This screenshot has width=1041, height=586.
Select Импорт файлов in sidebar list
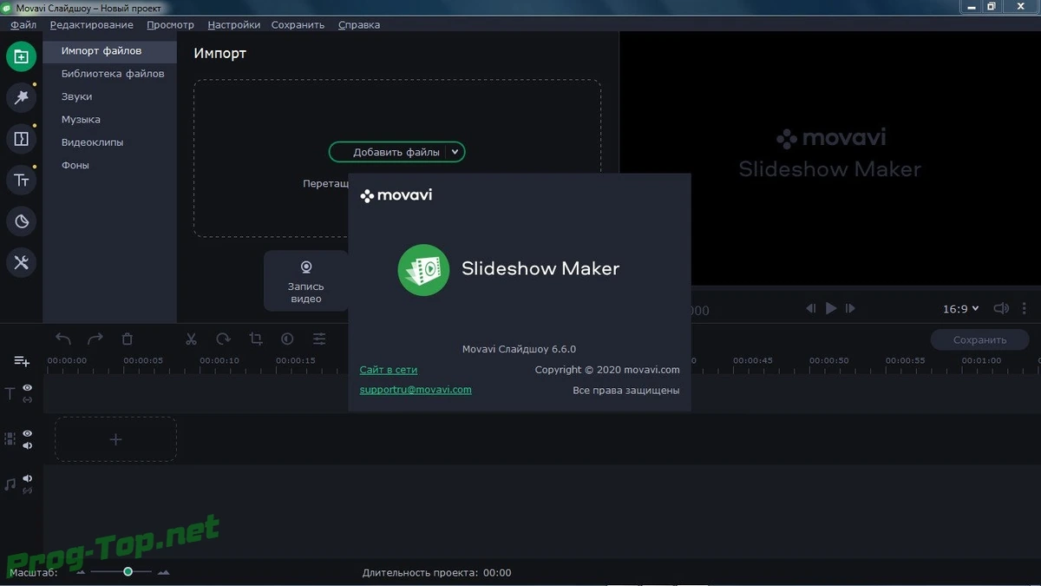click(110, 51)
